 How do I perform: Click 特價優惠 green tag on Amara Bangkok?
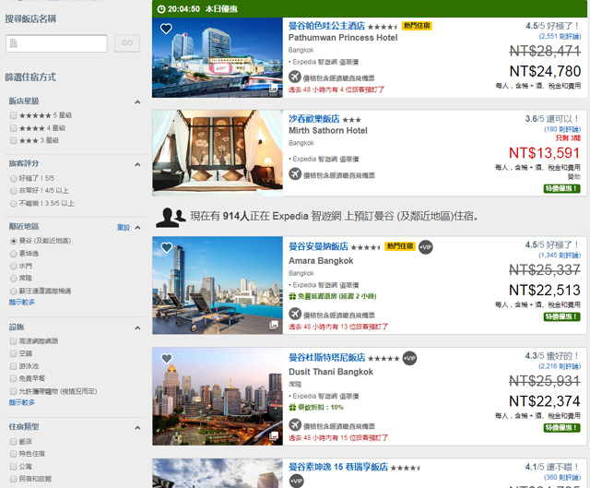point(561,316)
